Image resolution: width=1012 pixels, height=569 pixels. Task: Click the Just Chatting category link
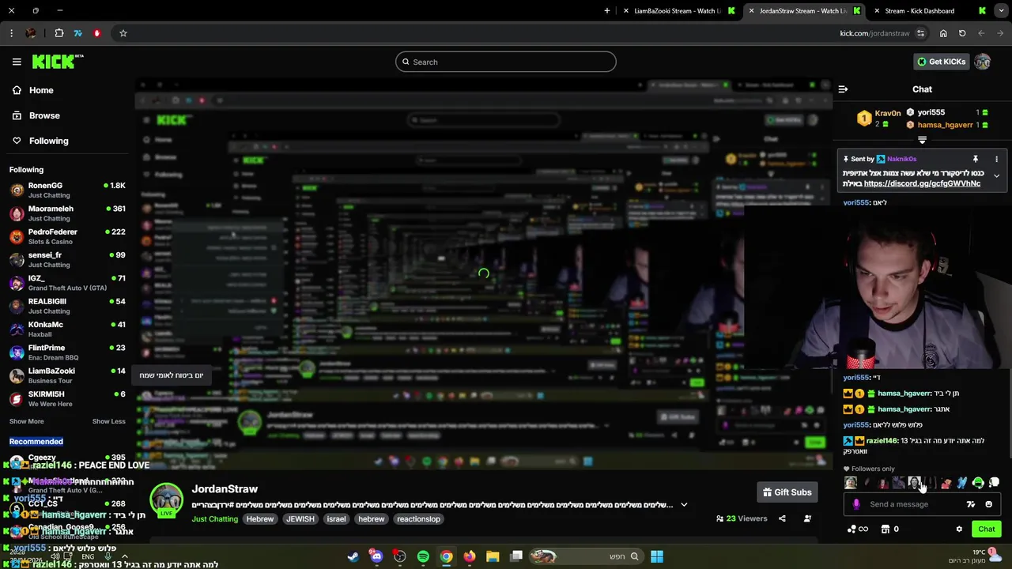(214, 519)
